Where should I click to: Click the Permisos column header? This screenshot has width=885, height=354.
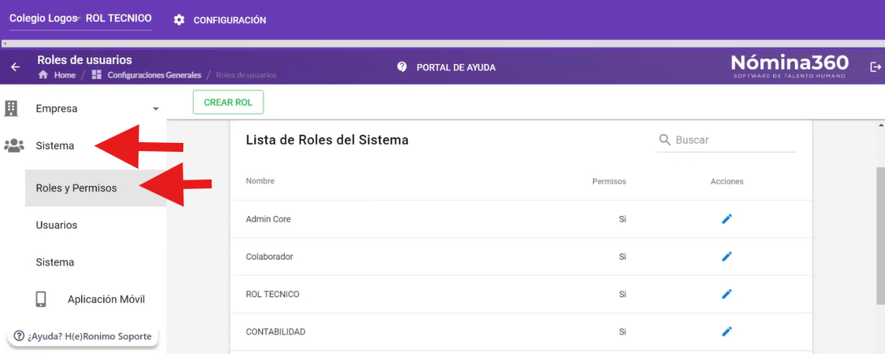[609, 182]
